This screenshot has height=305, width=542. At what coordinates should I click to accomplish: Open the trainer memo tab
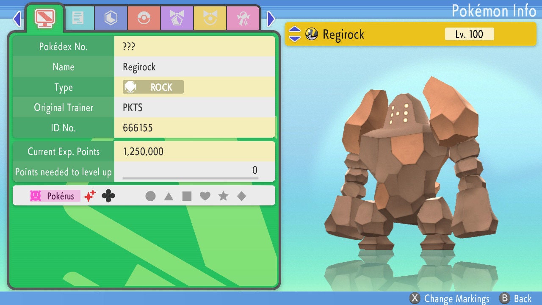(78, 18)
